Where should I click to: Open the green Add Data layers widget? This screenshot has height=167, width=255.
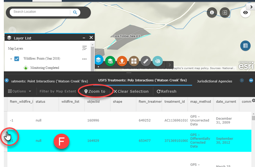[110, 61]
